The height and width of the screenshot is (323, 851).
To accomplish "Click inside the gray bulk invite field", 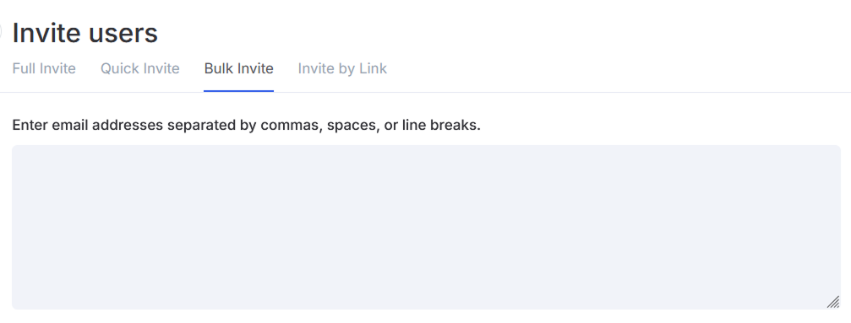I will (426, 227).
